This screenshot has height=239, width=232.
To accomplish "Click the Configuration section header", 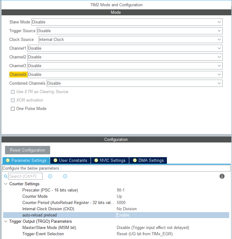I will click(116, 139).
